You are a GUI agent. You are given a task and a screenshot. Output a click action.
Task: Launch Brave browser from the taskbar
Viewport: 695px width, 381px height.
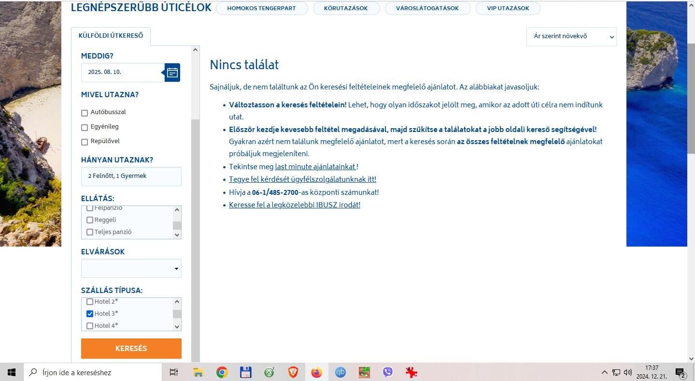pyautogui.click(x=293, y=372)
